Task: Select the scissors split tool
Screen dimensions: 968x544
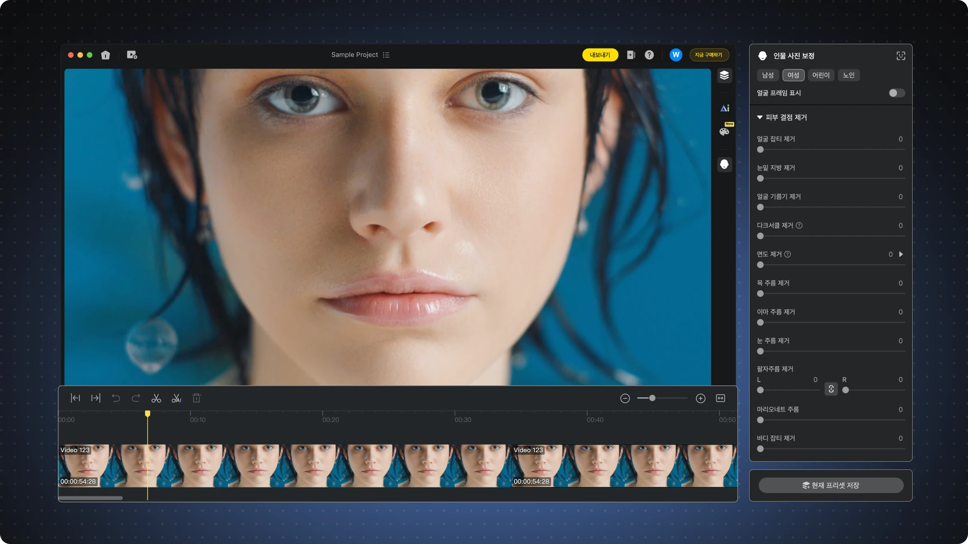Action: [156, 398]
